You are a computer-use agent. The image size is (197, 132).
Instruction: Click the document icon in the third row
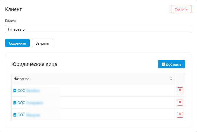coord(15,115)
